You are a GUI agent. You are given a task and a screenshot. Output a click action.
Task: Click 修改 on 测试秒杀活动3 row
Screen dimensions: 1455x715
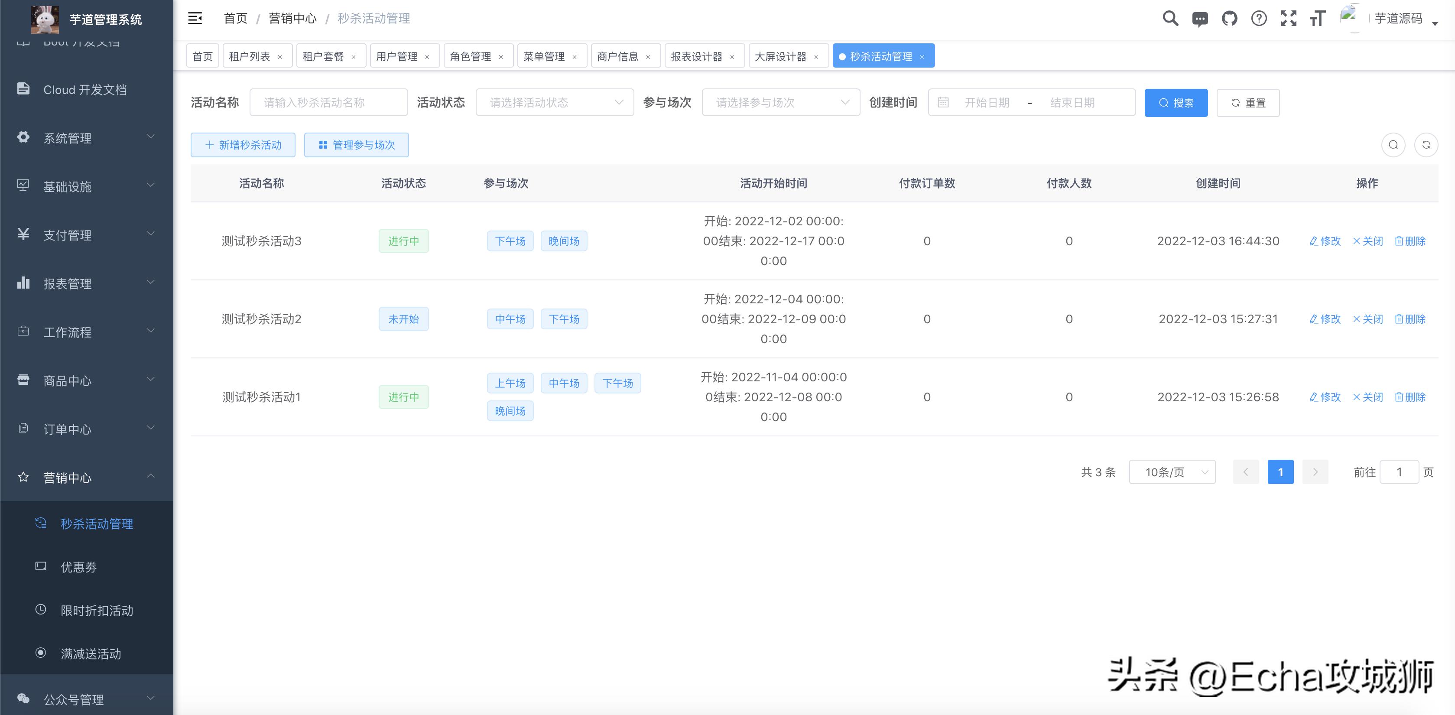click(x=1325, y=241)
